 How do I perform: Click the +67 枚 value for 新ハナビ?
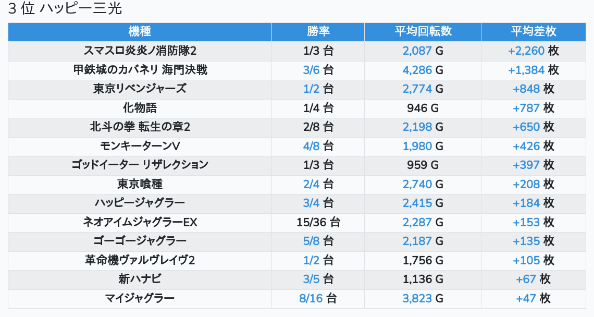533,279
